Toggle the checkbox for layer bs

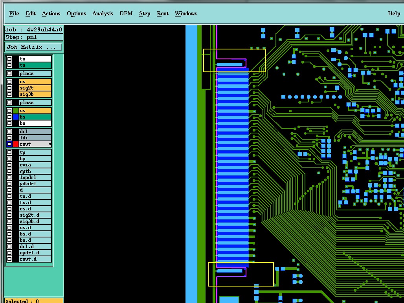point(9,117)
